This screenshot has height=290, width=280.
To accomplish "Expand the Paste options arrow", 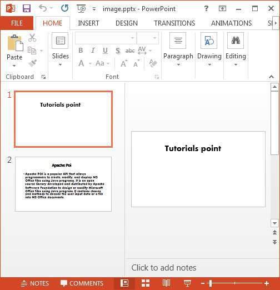I will (14, 66).
